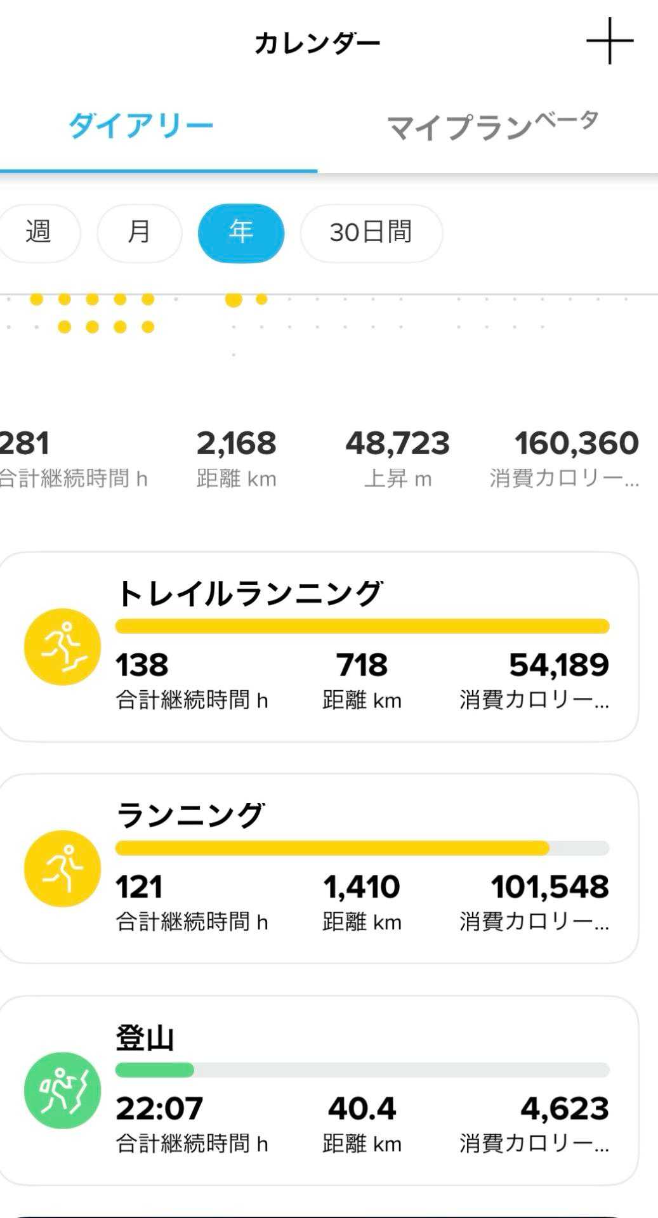Tap the トレイルランニング progress bar
This screenshot has height=1218, width=658.
click(362, 627)
